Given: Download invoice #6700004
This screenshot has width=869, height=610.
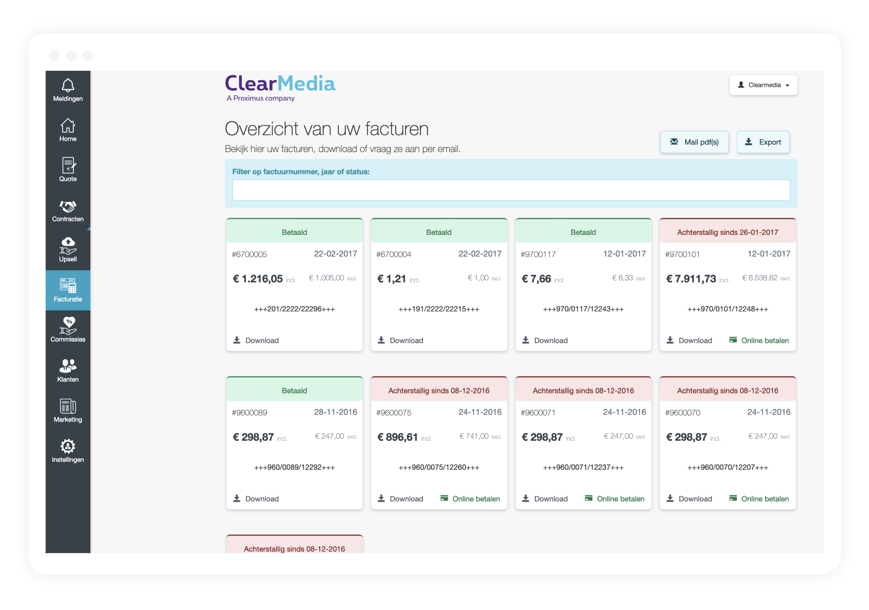Looking at the screenshot, I should (x=401, y=340).
